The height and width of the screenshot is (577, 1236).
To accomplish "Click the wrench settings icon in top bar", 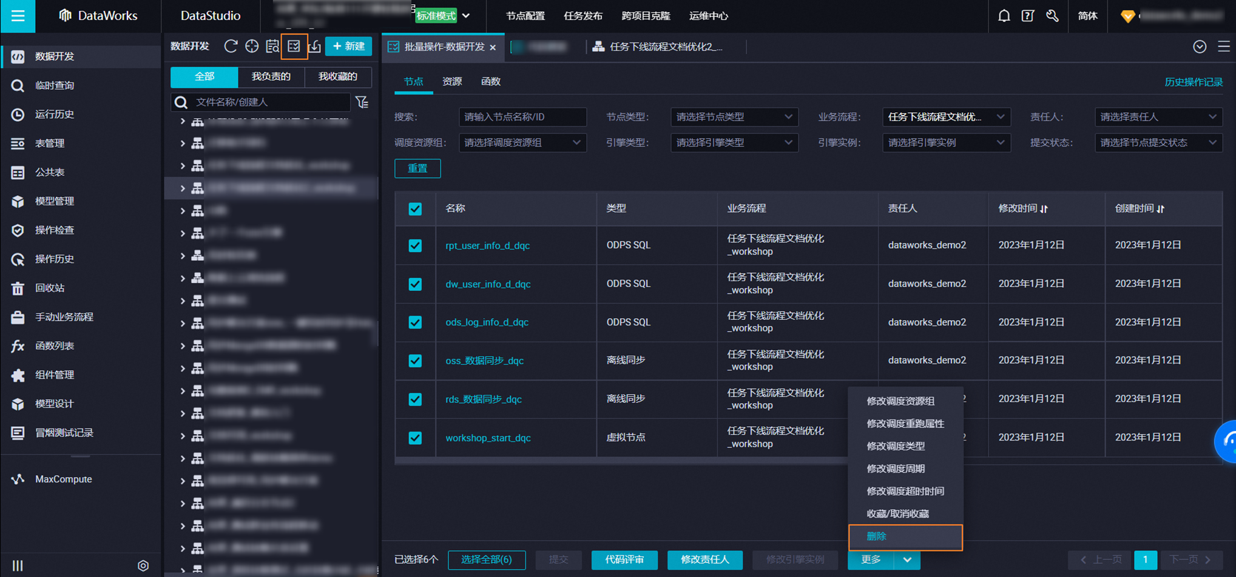I will pos(1053,16).
